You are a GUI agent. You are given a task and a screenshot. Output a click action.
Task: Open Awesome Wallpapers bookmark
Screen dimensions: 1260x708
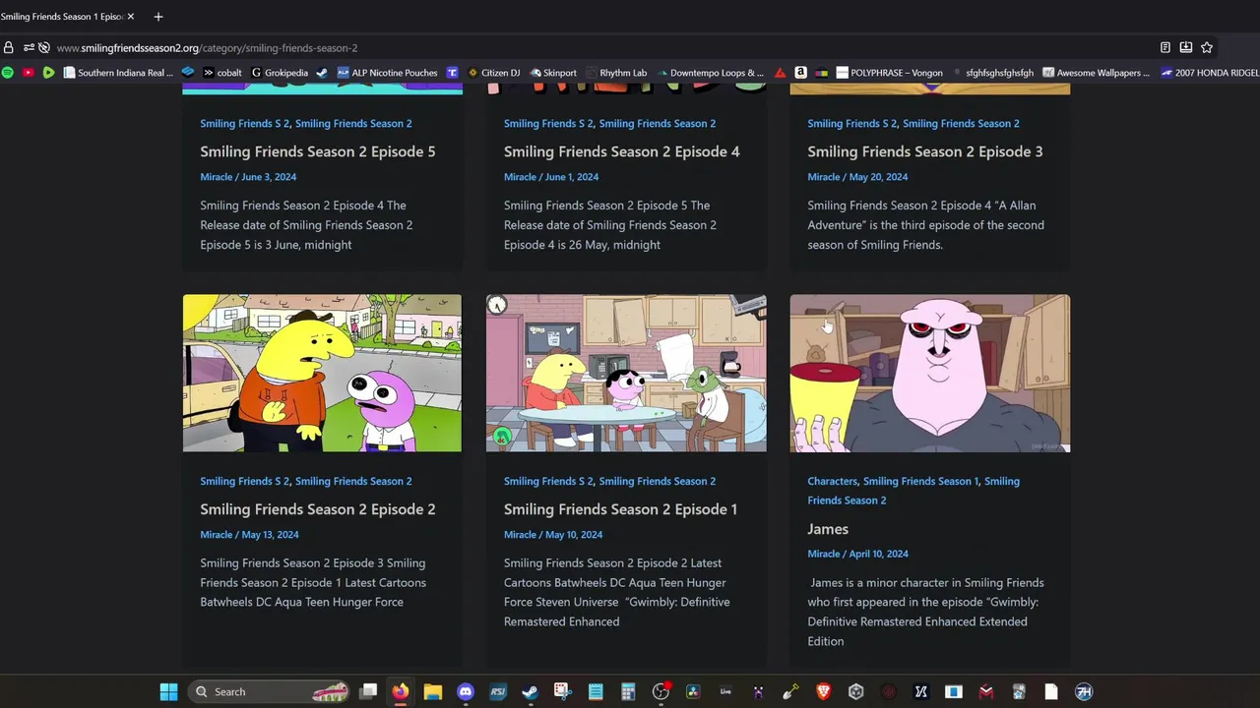tap(1096, 73)
